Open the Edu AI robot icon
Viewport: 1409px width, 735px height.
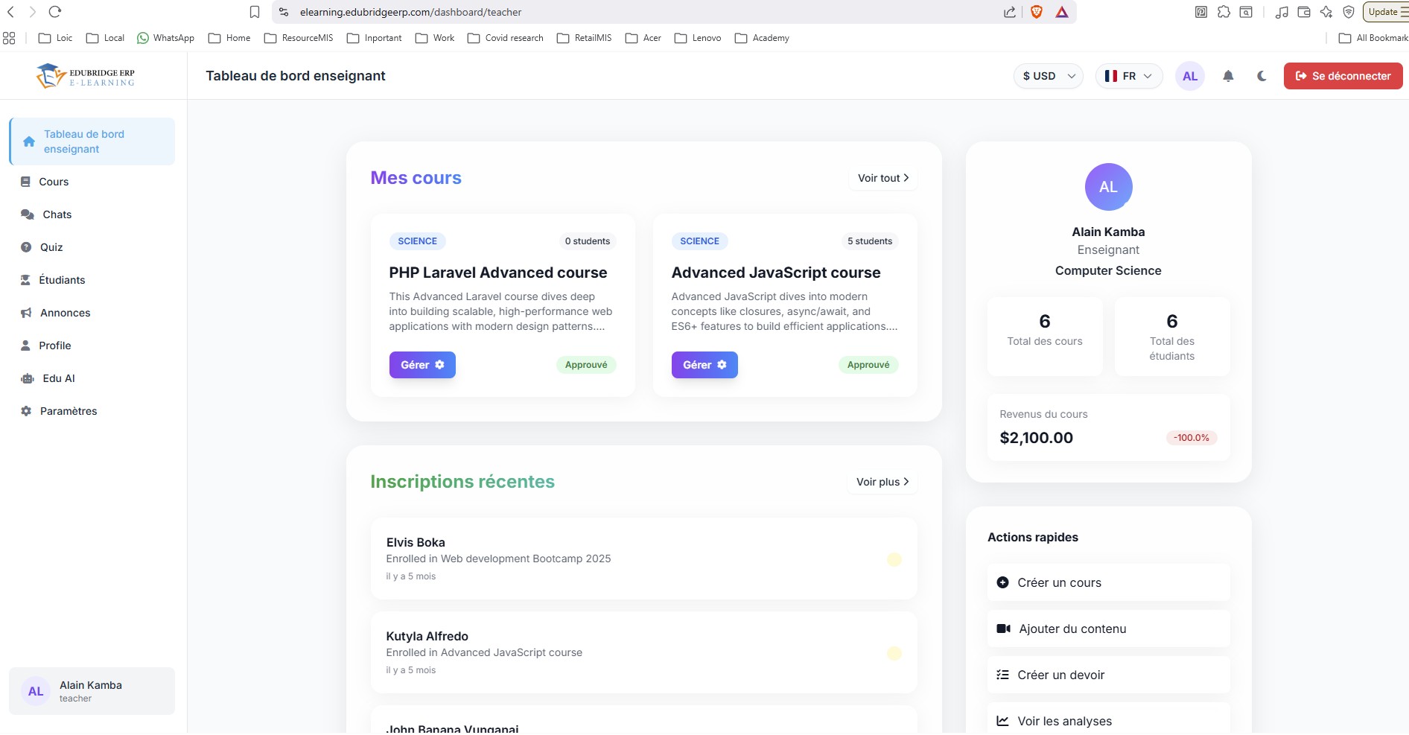[x=28, y=378]
